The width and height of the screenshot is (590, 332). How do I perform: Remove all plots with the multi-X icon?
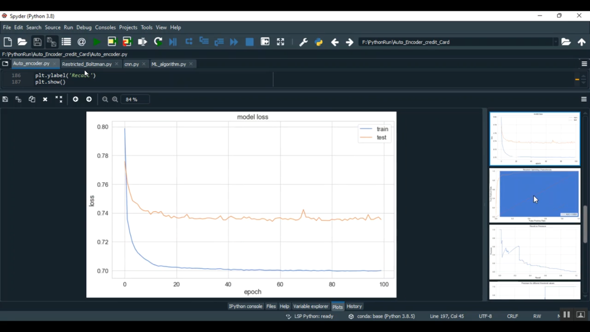point(59,100)
